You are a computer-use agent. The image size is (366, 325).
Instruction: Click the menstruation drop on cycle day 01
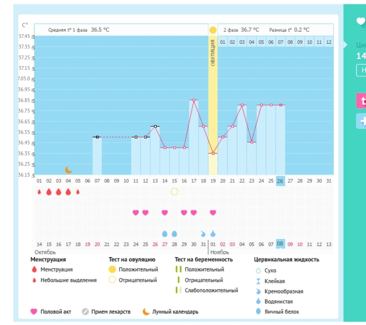(39, 191)
